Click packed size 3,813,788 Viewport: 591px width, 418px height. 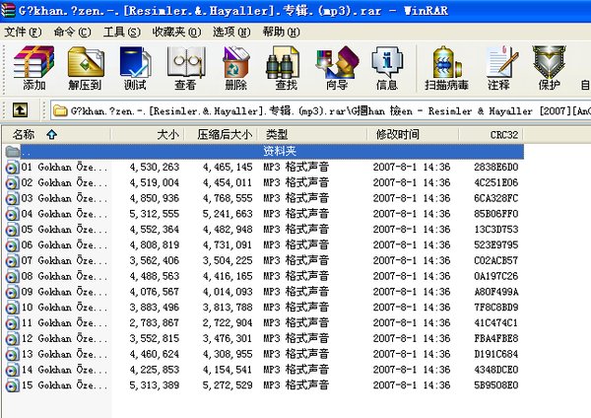[228, 308]
